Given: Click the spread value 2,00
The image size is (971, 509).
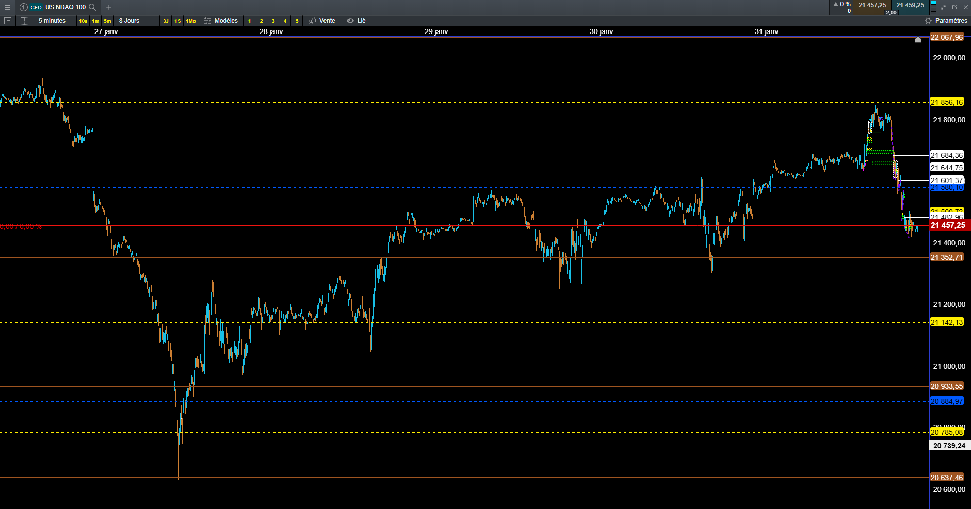Looking at the screenshot, I should click(891, 12).
